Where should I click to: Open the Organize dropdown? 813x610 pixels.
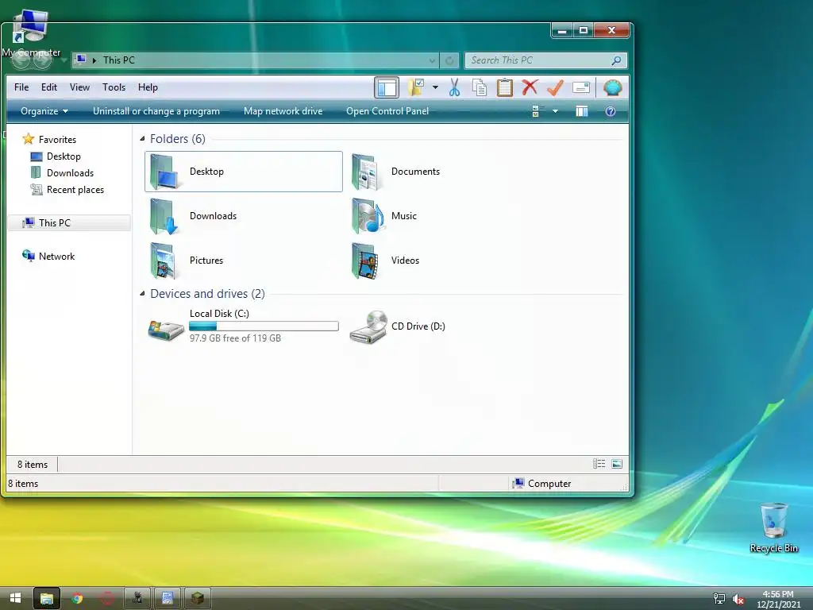(x=44, y=111)
